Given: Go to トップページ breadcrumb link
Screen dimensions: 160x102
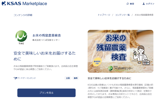Looking at the screenshot, I should (x=104, y=15).
